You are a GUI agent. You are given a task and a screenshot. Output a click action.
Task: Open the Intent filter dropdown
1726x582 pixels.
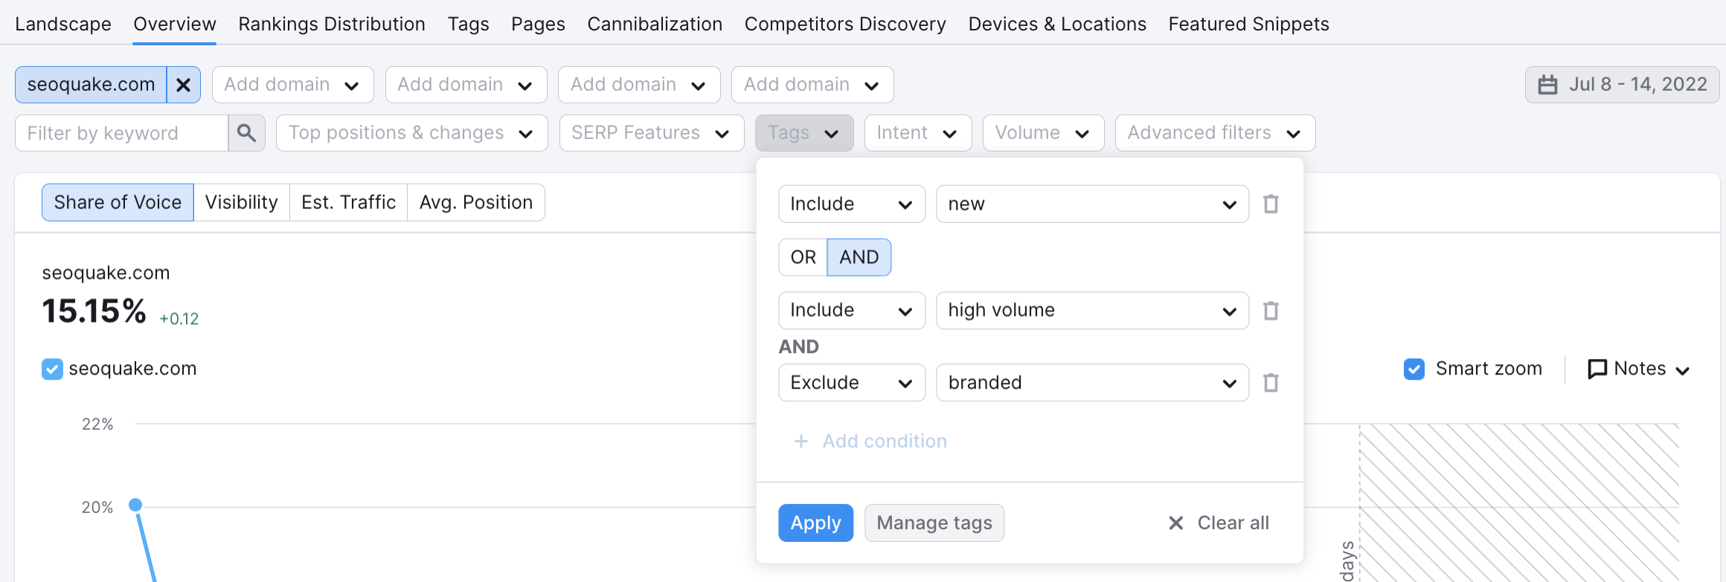pyautogui.click(x=918, y=133)
